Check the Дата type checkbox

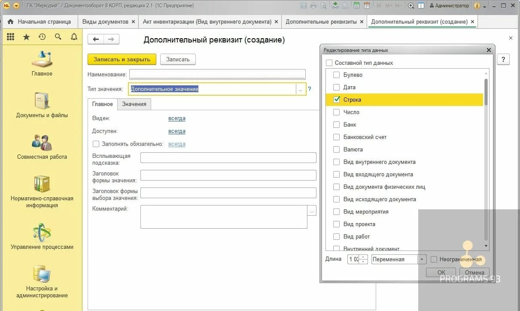(x=336, y=87)
